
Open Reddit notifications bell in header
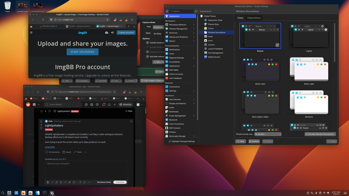pos(109,105)
